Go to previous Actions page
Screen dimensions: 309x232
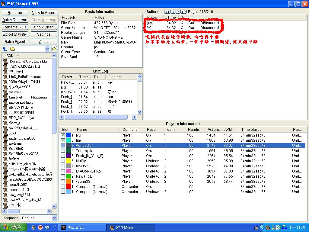pyautogui.click(x=173, y=12)
